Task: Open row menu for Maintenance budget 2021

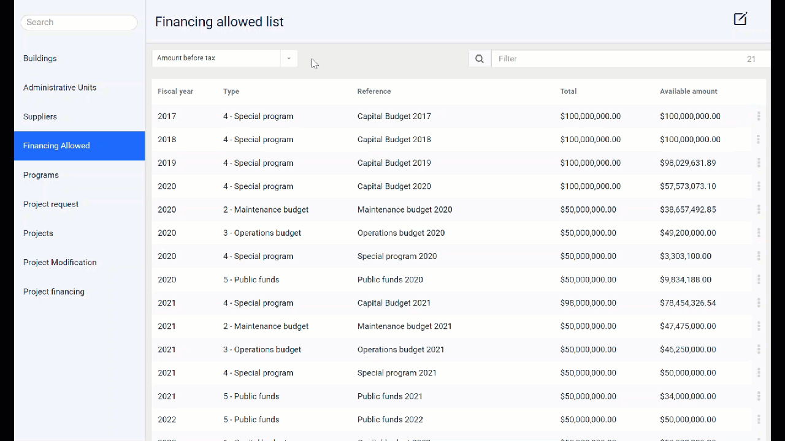Action: point(759,326)
